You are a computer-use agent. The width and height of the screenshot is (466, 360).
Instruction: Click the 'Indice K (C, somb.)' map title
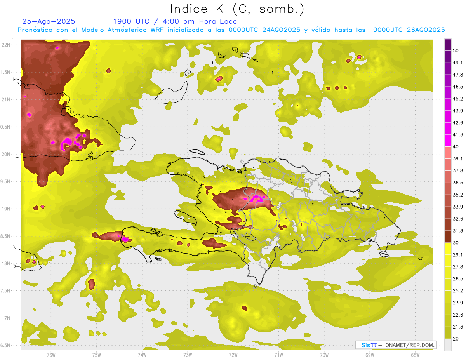tap(238, 9)
